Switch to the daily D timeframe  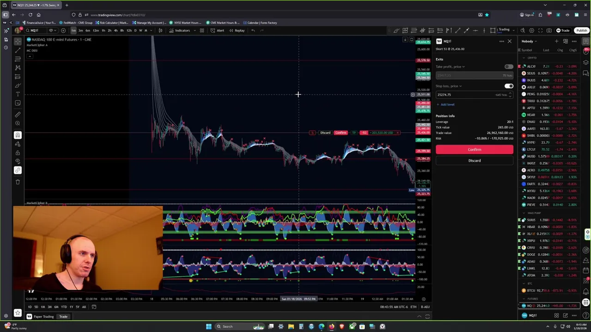tap(135, 30)
